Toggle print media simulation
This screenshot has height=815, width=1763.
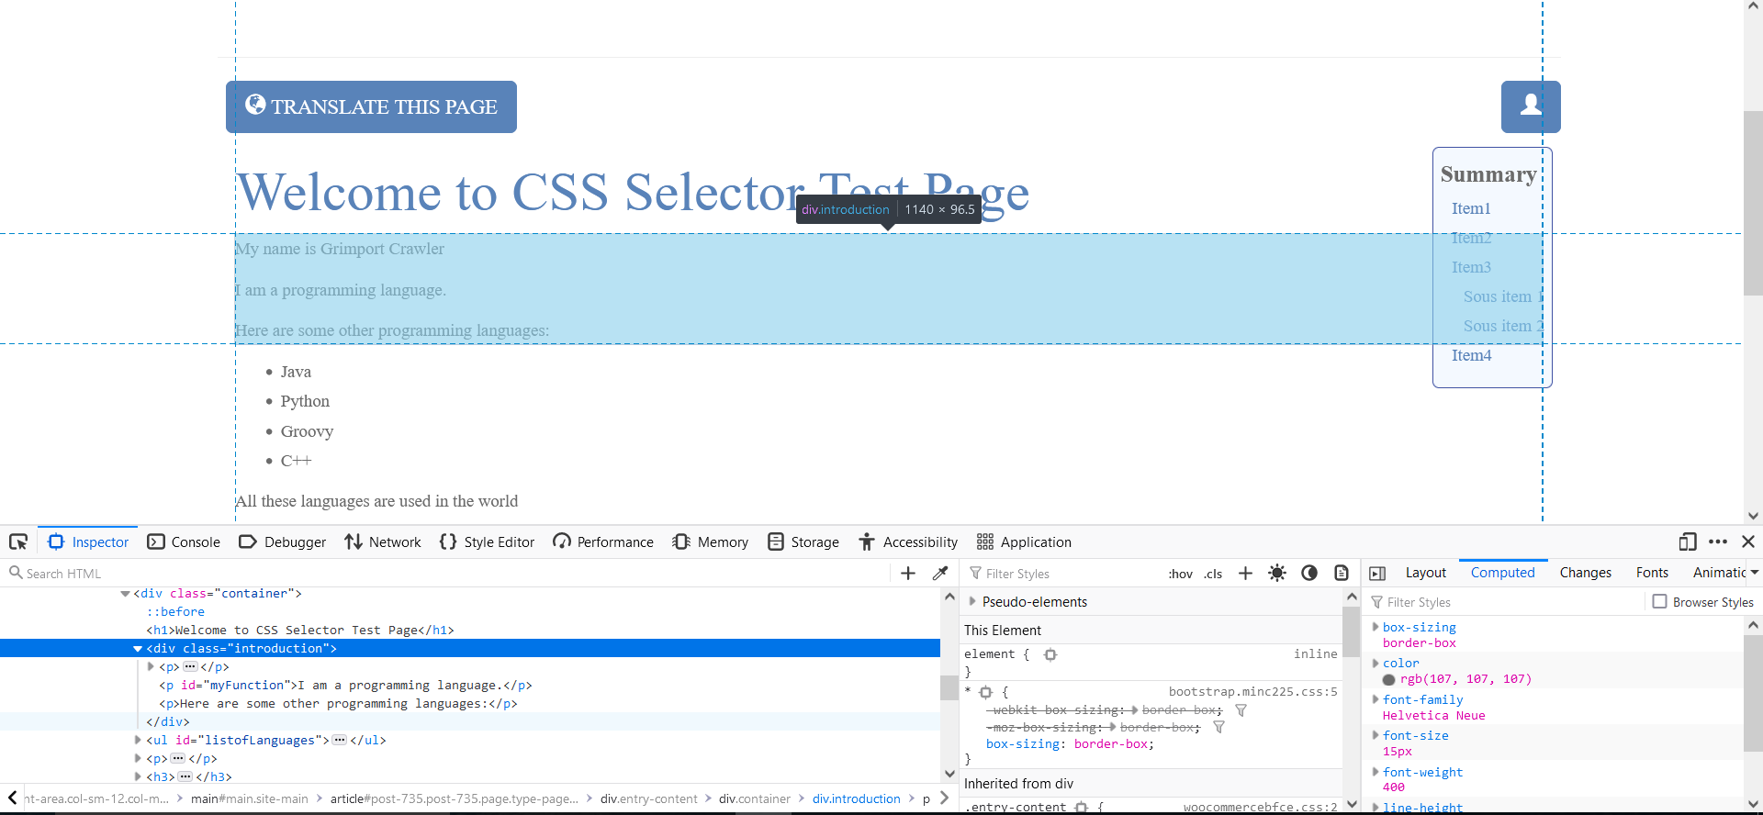1342,573
